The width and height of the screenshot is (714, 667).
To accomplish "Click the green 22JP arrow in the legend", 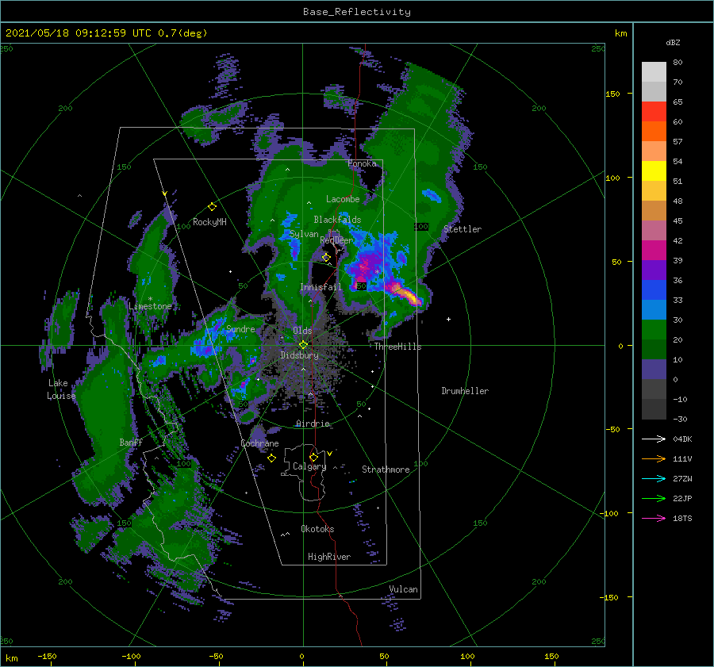I will pyautogui.click(x=654, y=499).
